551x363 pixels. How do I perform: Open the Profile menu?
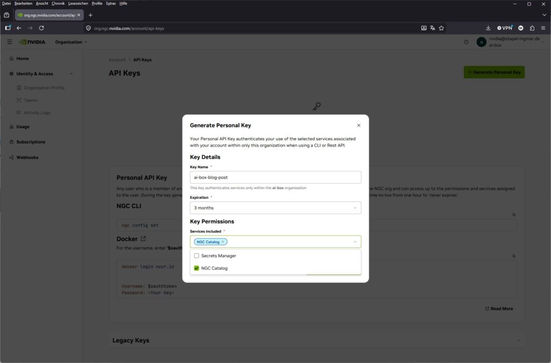(97, 4)
